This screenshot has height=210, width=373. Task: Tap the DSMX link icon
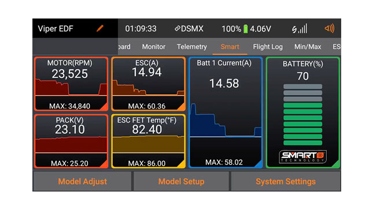click(178, 29)
